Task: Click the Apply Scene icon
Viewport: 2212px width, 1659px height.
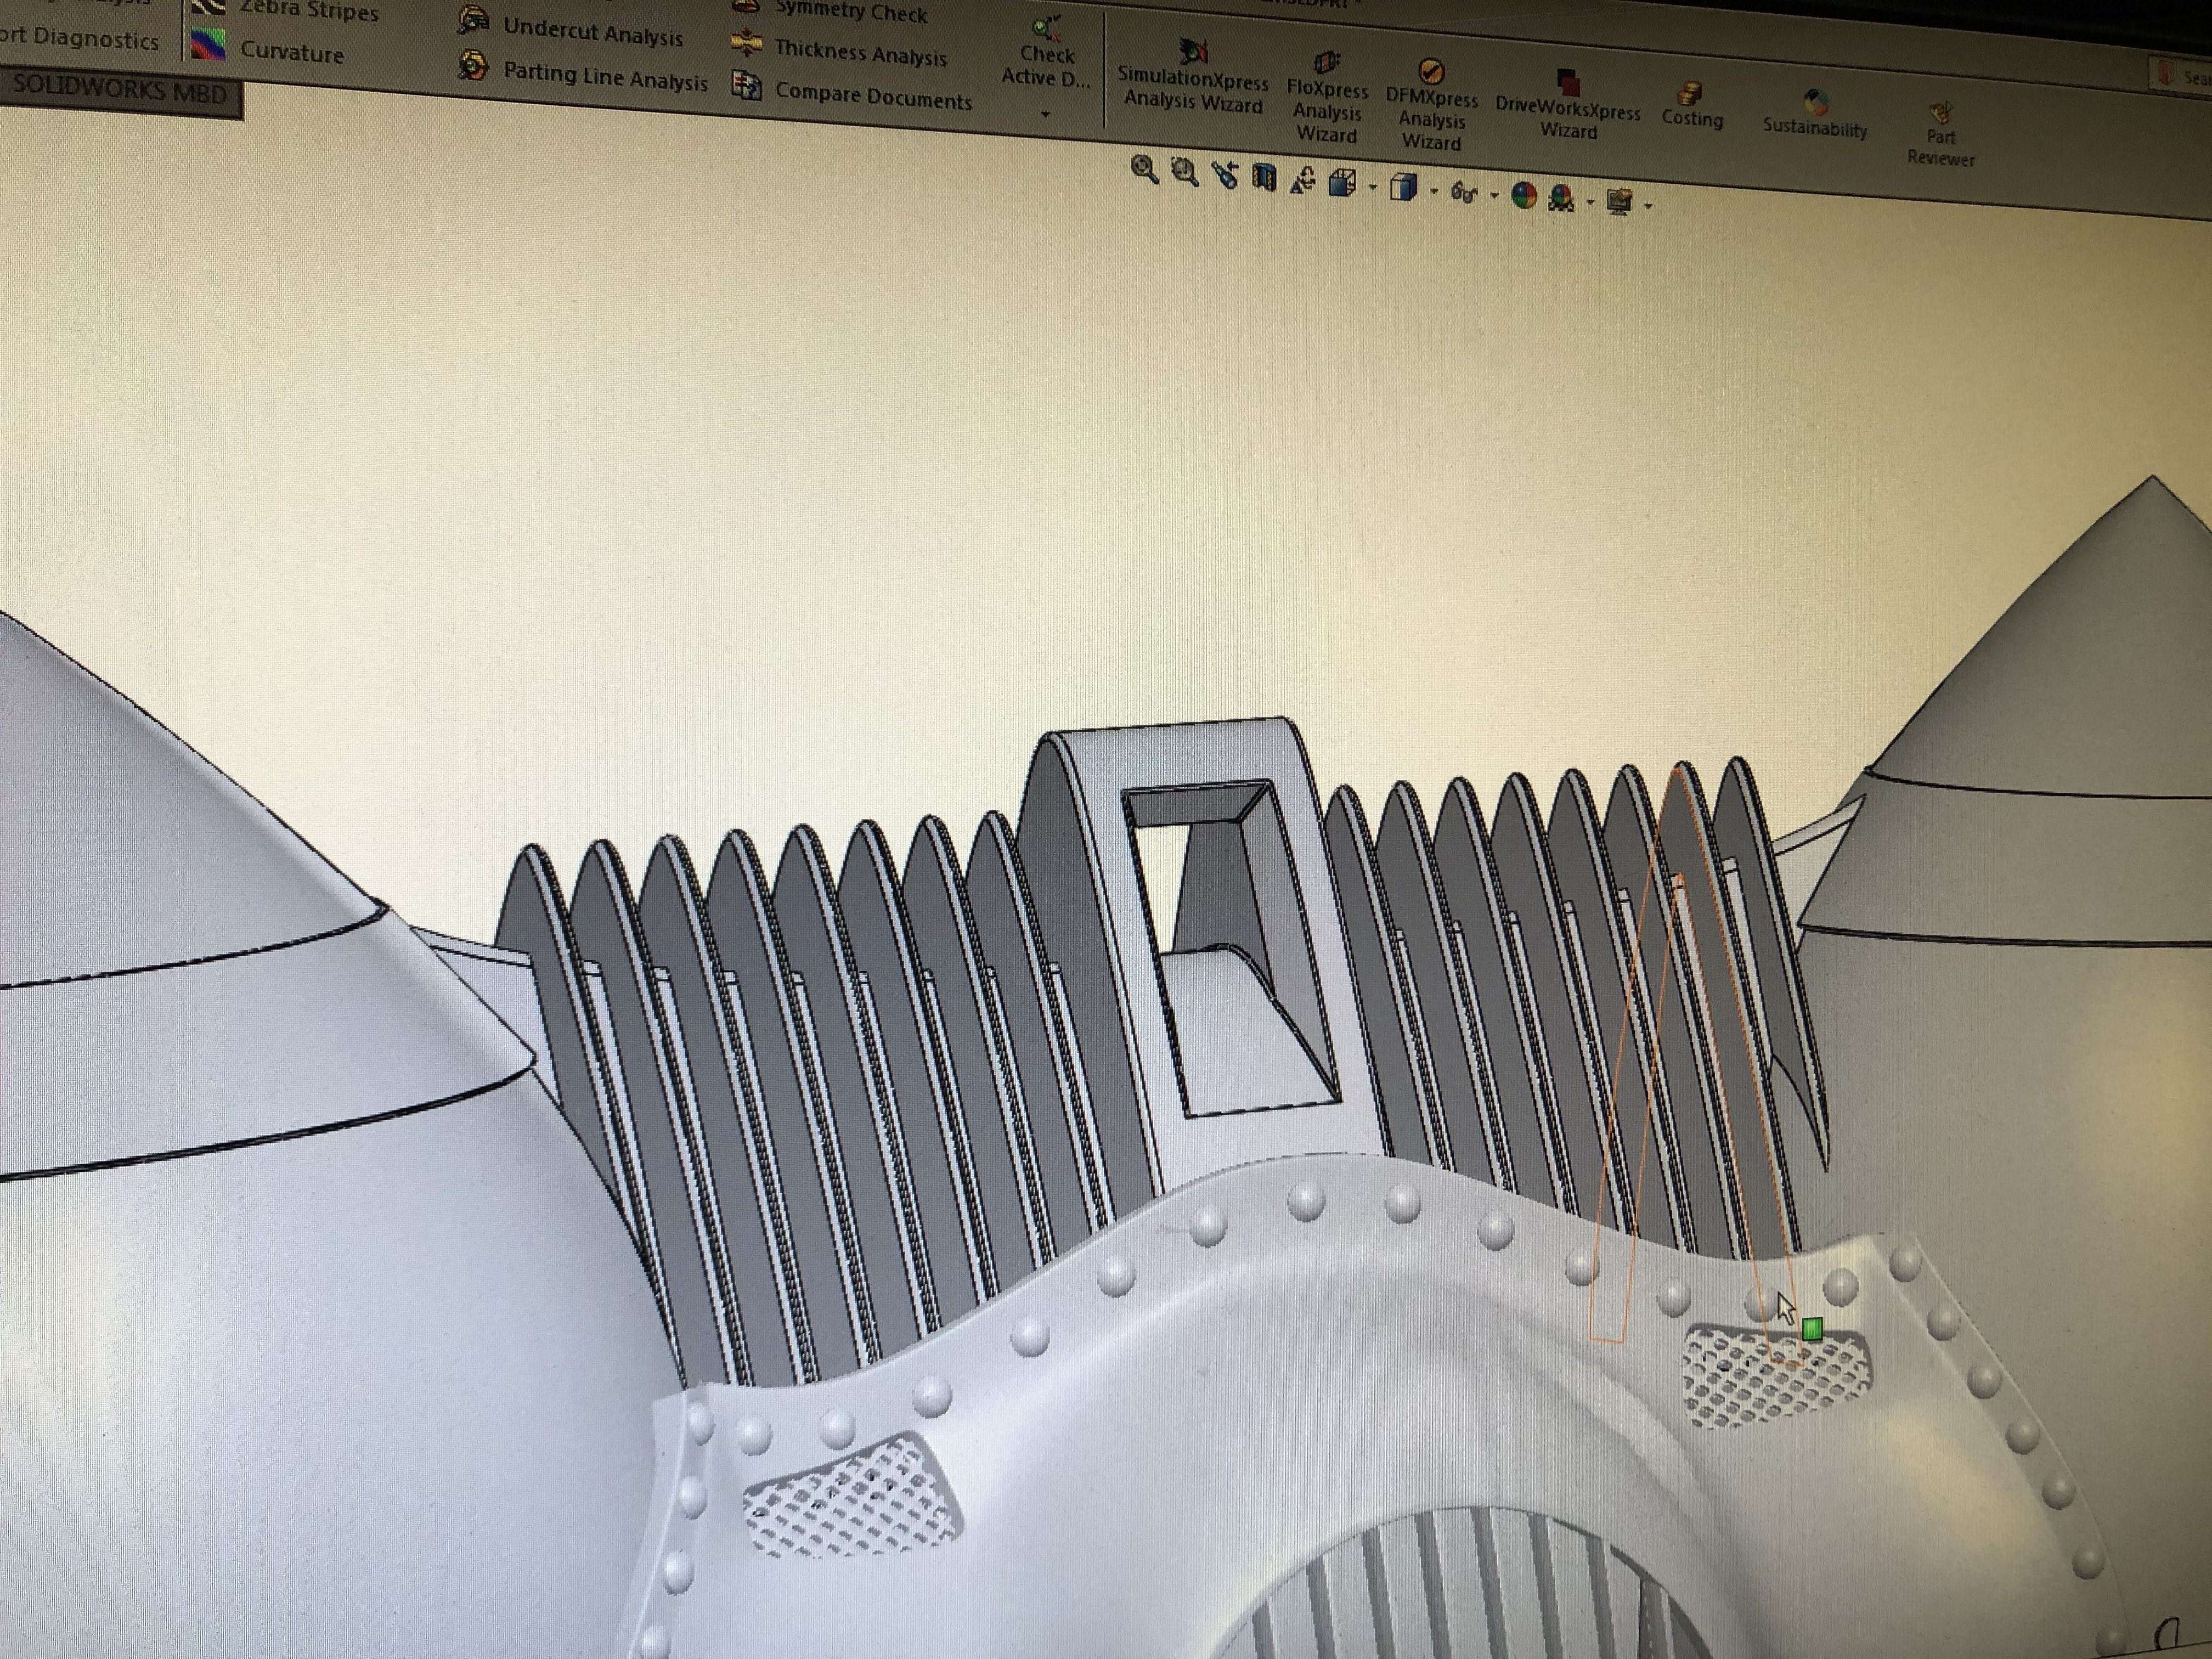Action: (x=1561, y=198)
